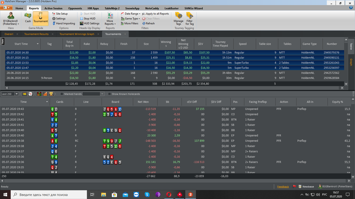Open Marked hands combo box
This screenshot has height=199, width=355.
(x=93, y=94)
